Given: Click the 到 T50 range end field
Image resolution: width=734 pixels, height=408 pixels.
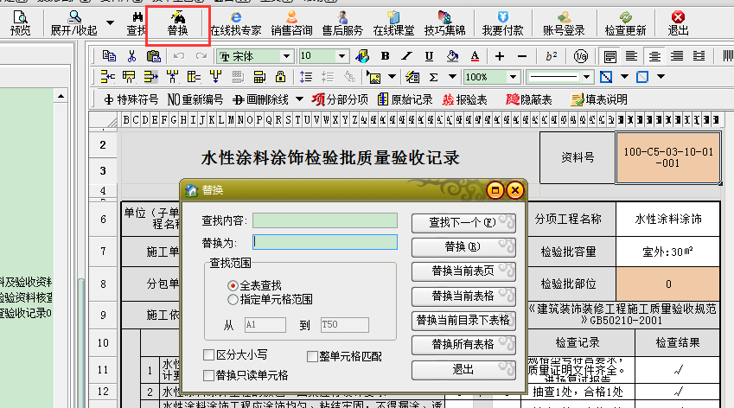Looking at the screenshot, I should 345,325.
